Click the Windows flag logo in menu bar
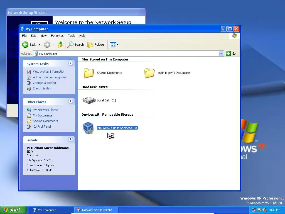Screen dimensions: 285x214 (x=234, y=35)
